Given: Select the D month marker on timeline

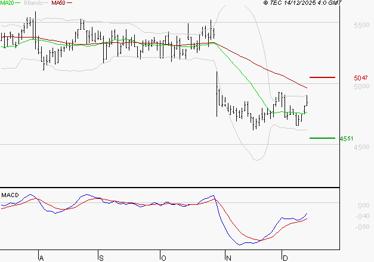Looking at the screenshot, I should (285, 258).
